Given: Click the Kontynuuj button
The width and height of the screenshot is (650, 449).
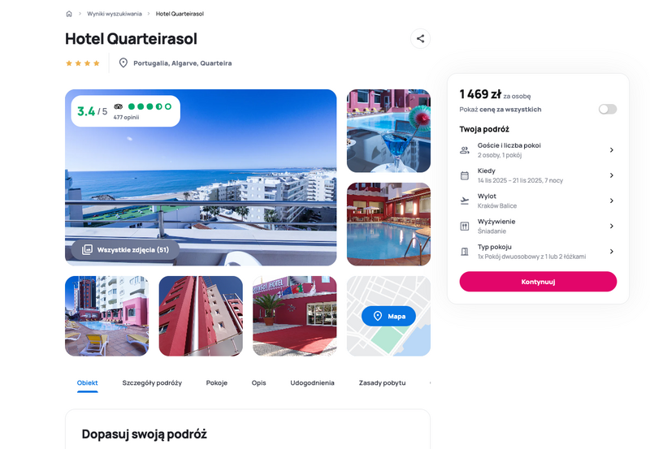Looking at the screenshot, I should pos(538,282).
